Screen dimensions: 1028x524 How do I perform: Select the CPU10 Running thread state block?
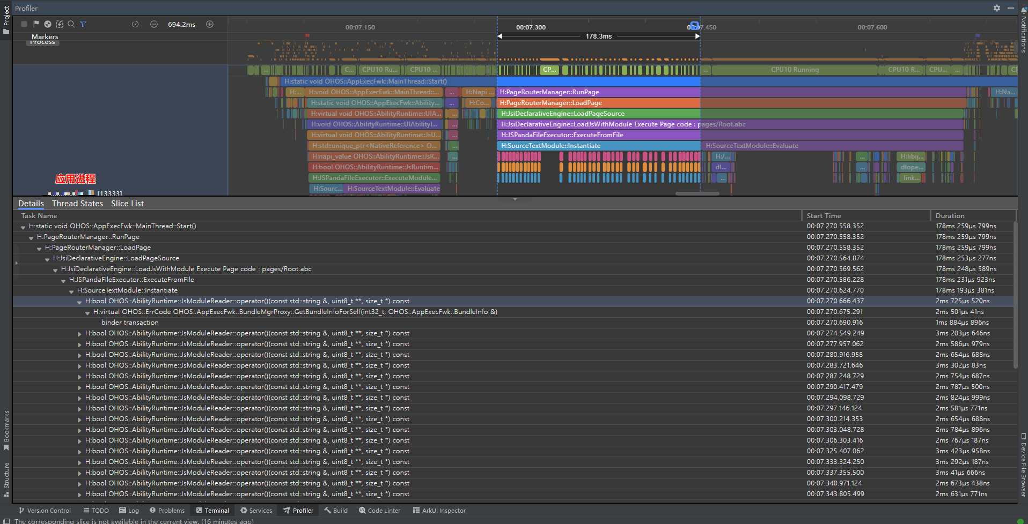(795, 70)
